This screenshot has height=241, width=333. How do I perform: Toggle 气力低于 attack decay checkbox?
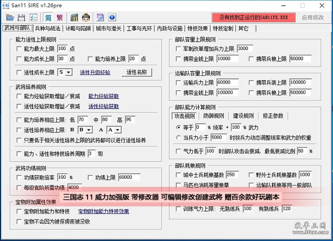(178, 151)
